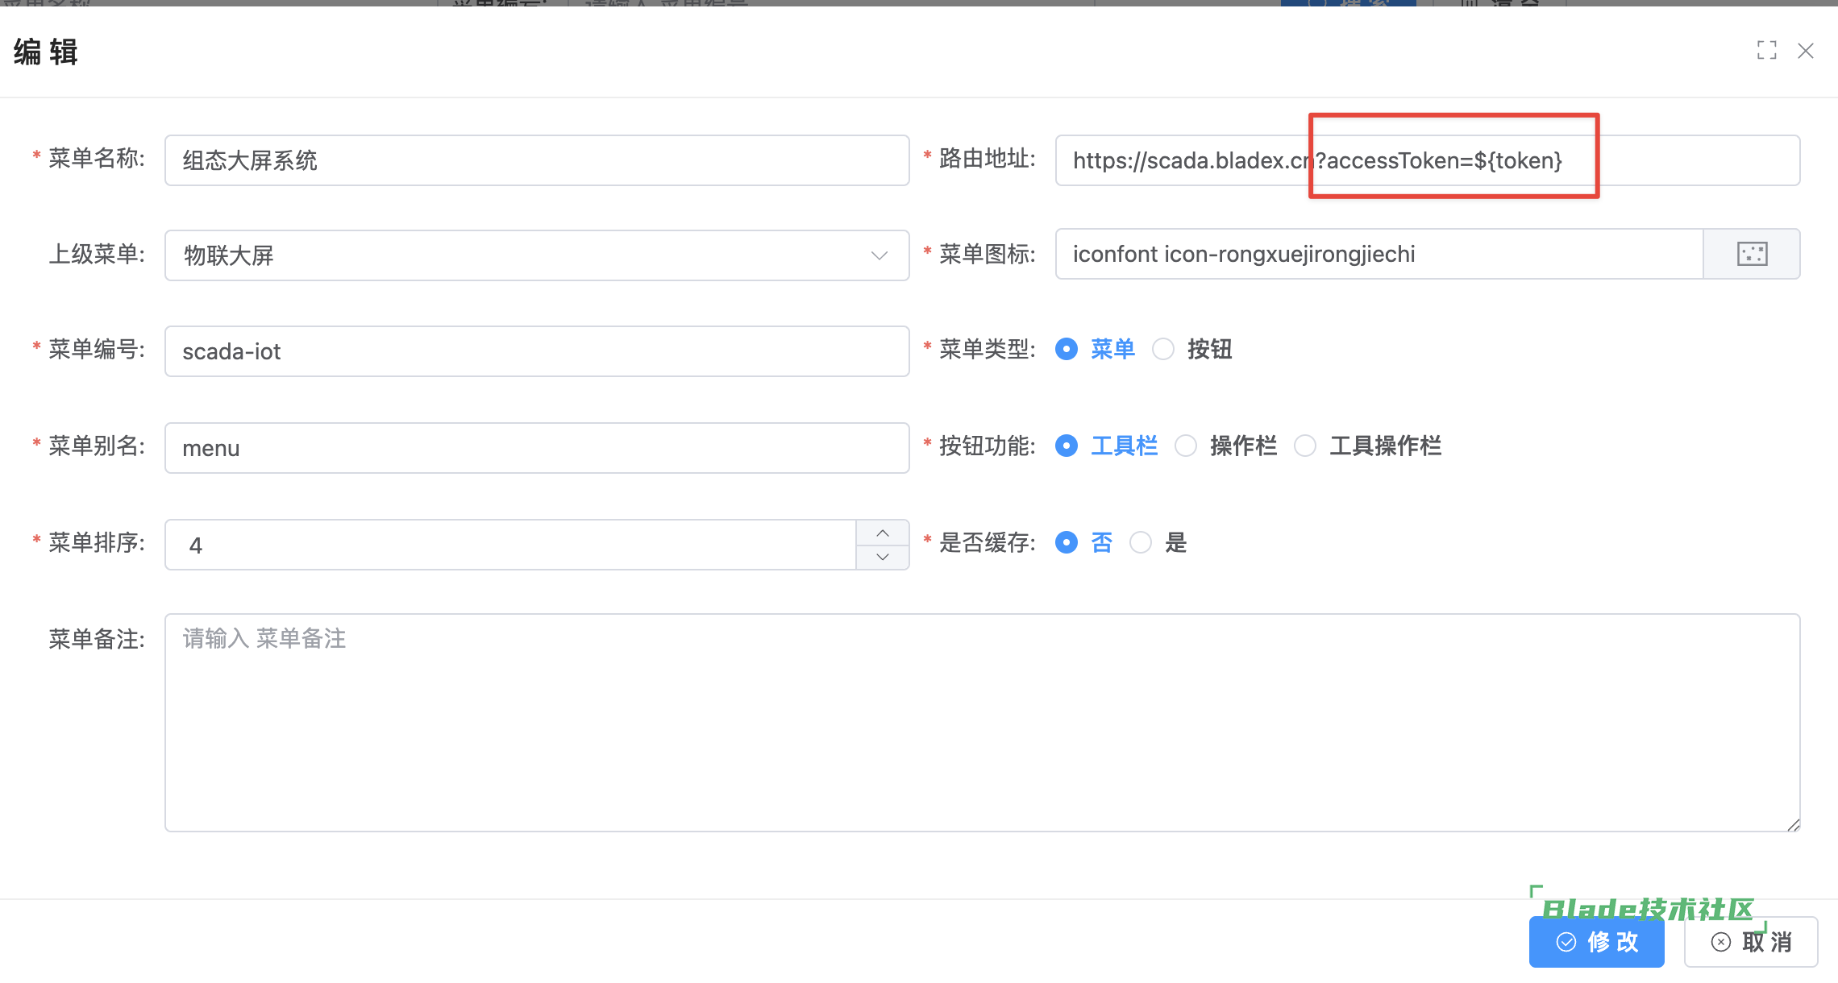This screenshot has width=1838, height=983.
Task: Click the 修改 submit button
Action: (x=1596, y=942)
